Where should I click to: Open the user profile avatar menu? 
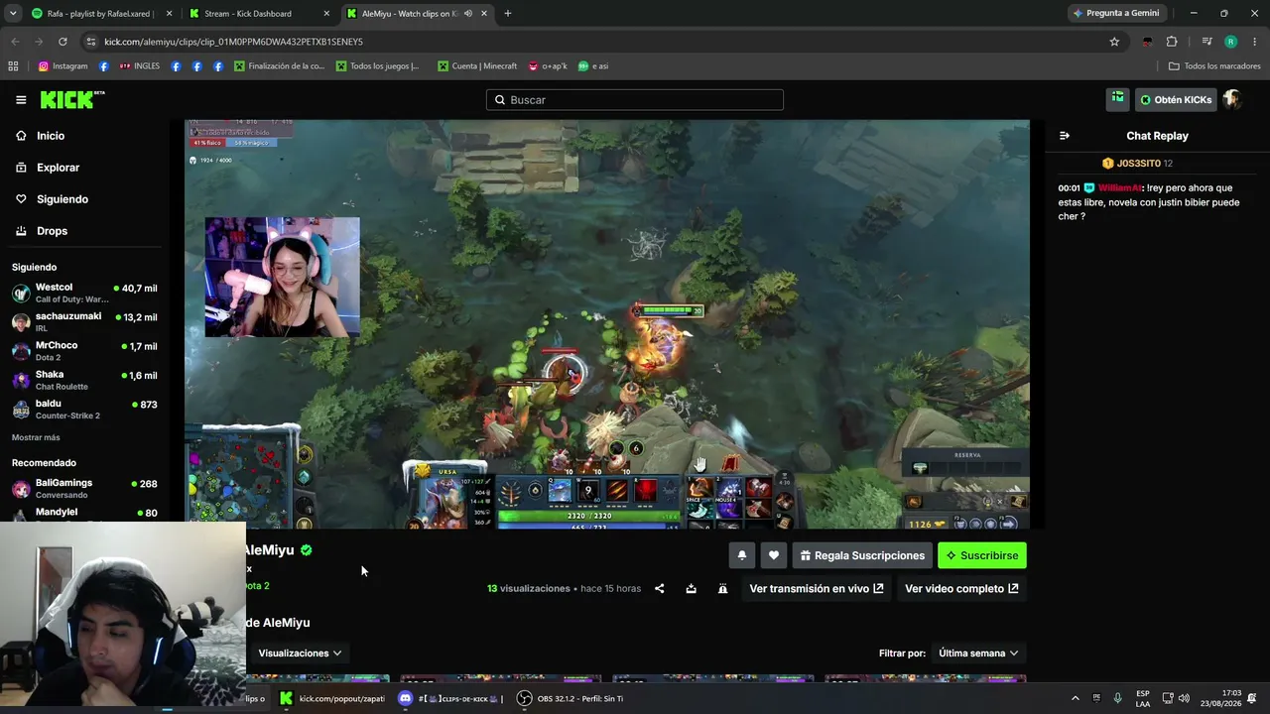tap(1232, 99)
